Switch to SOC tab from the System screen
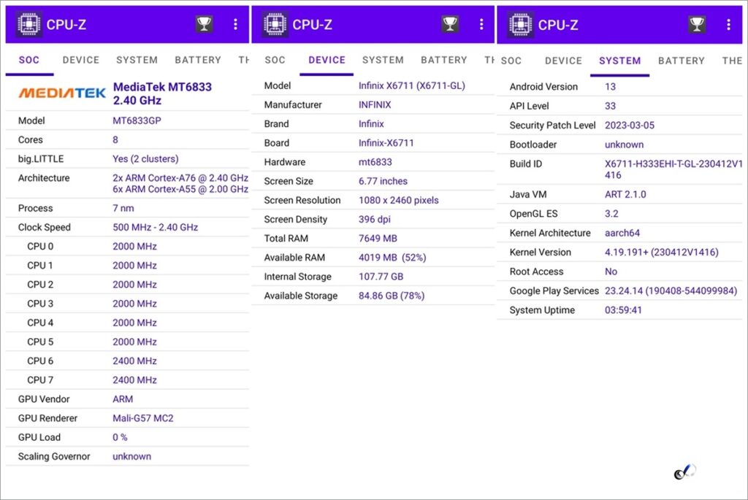 [x=511, y=61]
